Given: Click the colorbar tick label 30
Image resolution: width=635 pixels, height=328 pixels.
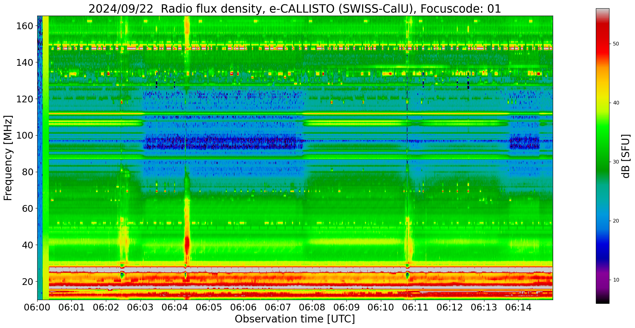Looking at the screenshot, I should [x=616, y=162].
